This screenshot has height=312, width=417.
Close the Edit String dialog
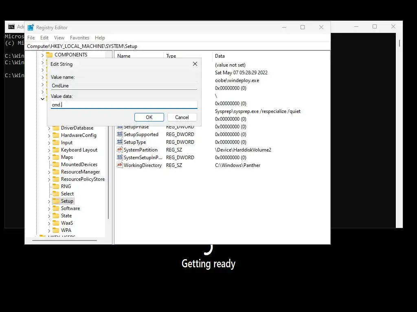(195, 64)
